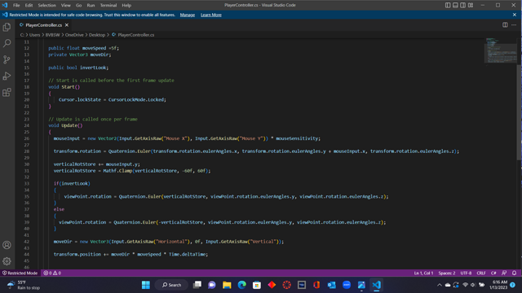The image size is (522, 293).
Task: Click the minimap code overview
Action: point(500,50)
